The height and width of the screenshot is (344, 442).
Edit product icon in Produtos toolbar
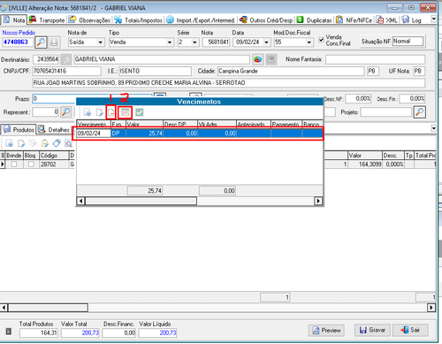coord(21,143)
